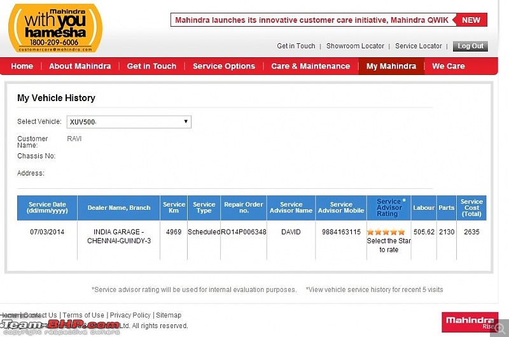Open the My Mahindra menu
This screenshot has width=509, height=337.
coord(391,66)
